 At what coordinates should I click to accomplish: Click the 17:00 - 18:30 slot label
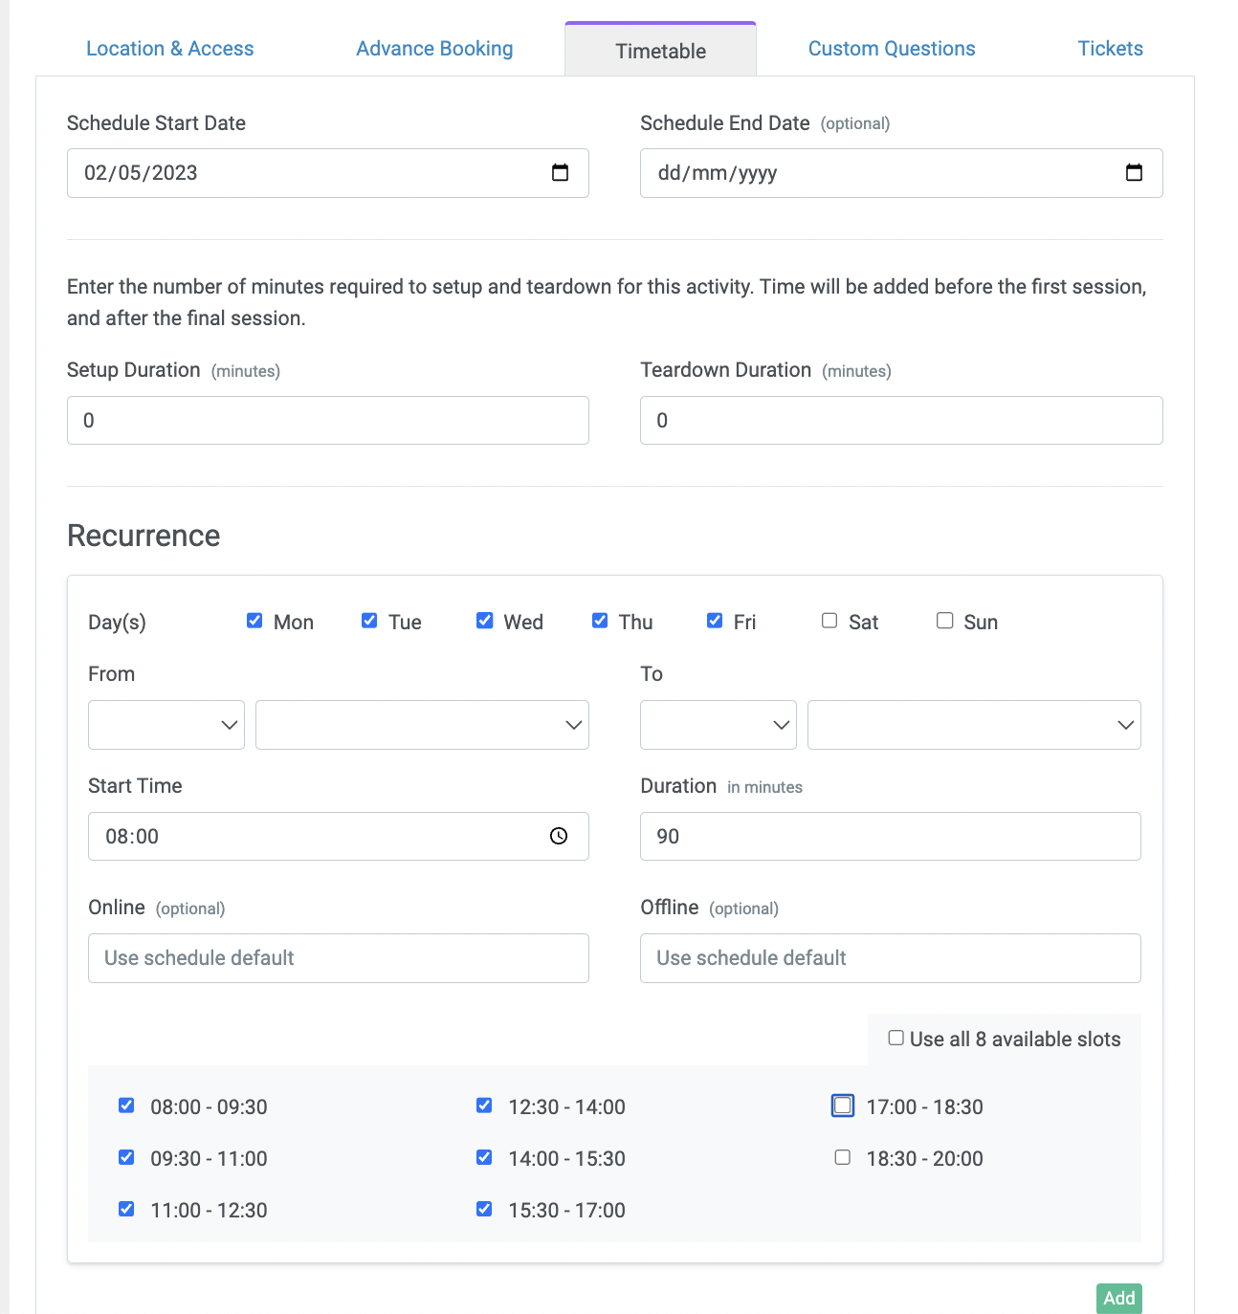[925, 1107]
